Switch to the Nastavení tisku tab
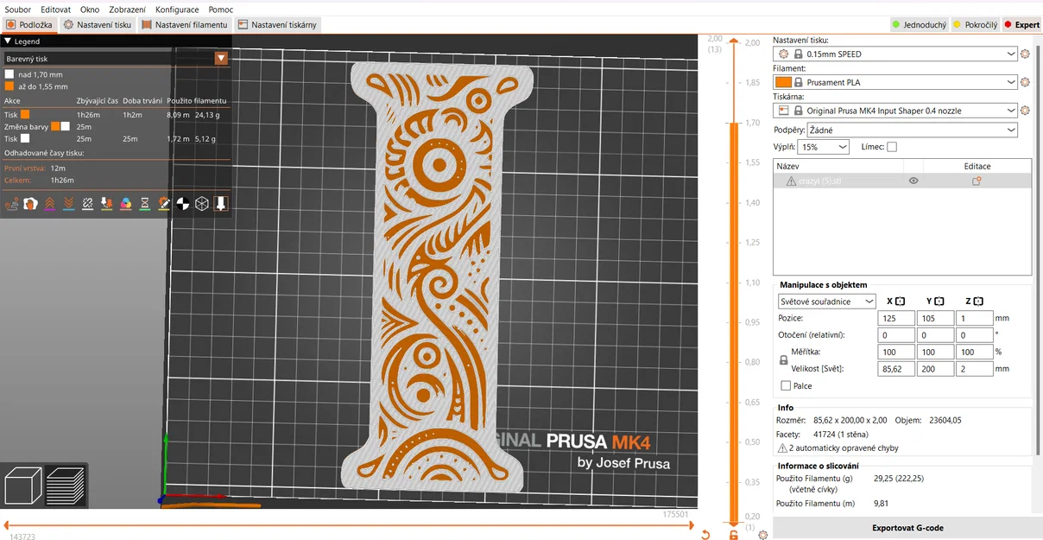The image size is (1043, 540). (x=98, y=25)
